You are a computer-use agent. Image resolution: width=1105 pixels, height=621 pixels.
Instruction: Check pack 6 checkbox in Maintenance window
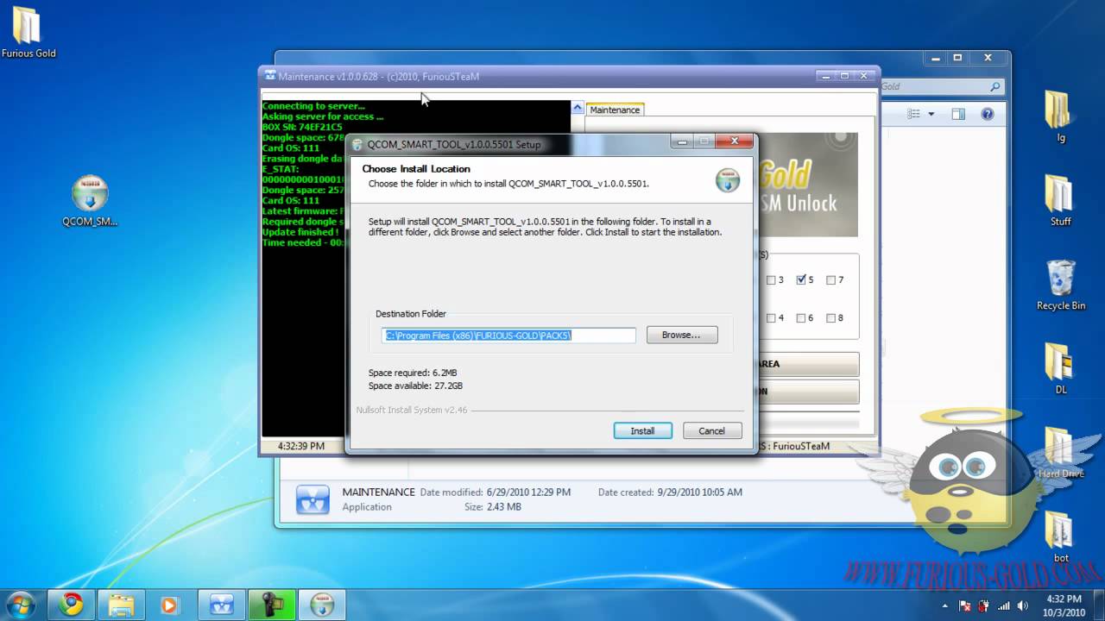point(801,317)
